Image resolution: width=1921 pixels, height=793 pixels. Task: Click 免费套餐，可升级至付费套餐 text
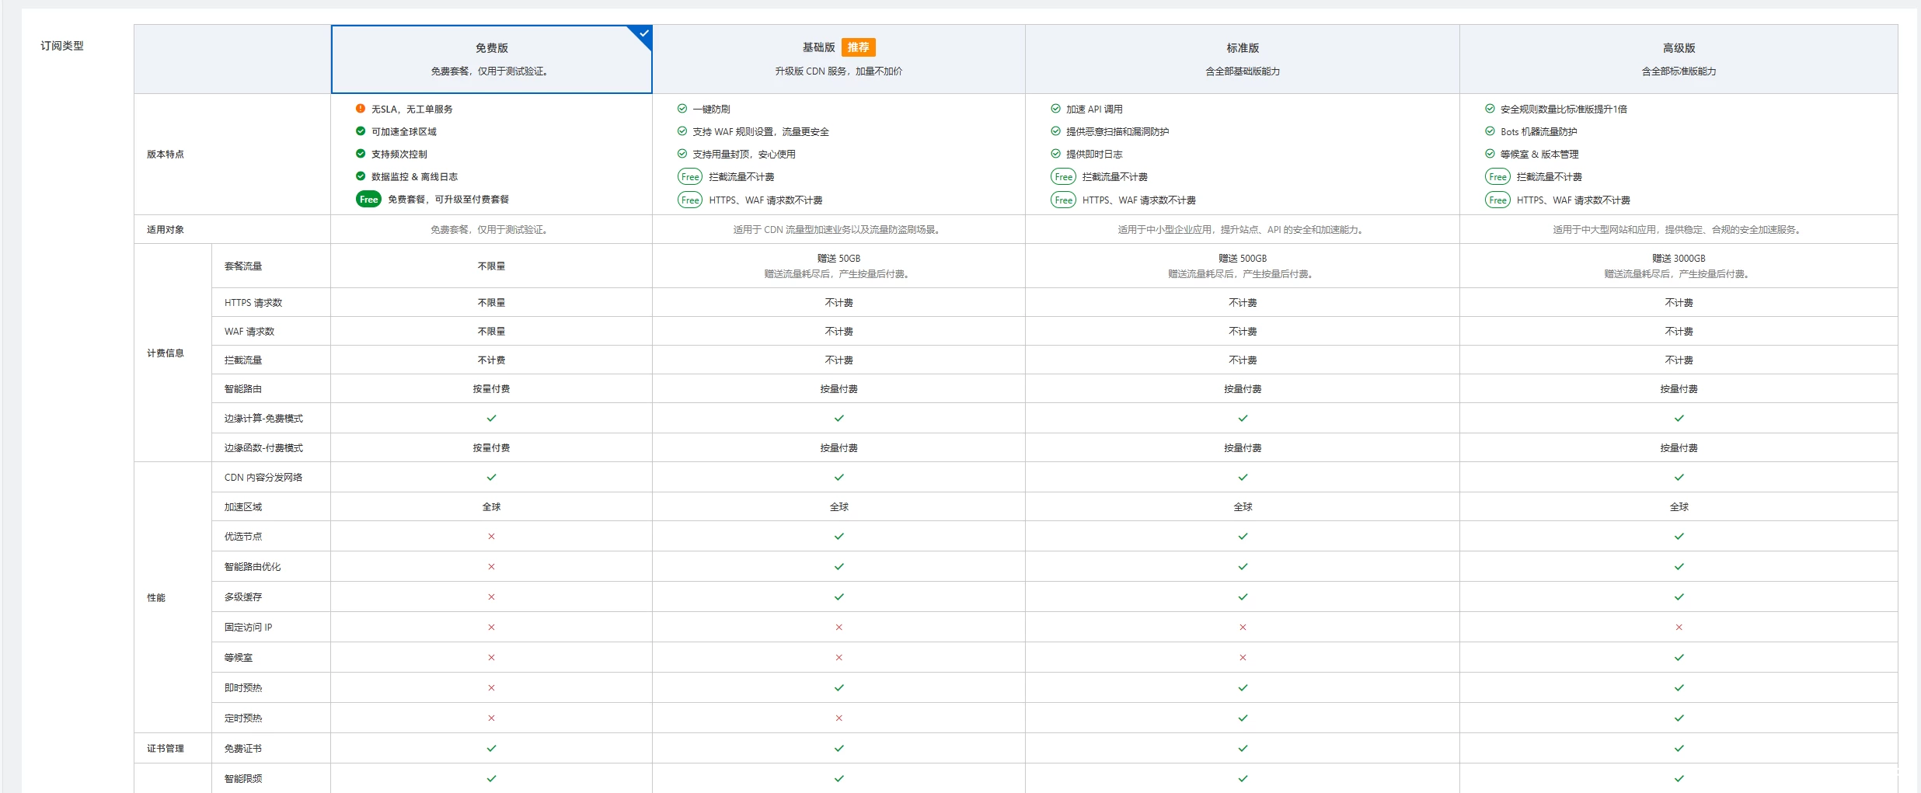click(448, 200)
